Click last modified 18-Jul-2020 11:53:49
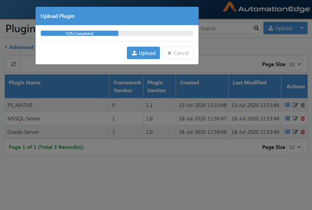Screen dimensions: 312x210 click(255, 132)
